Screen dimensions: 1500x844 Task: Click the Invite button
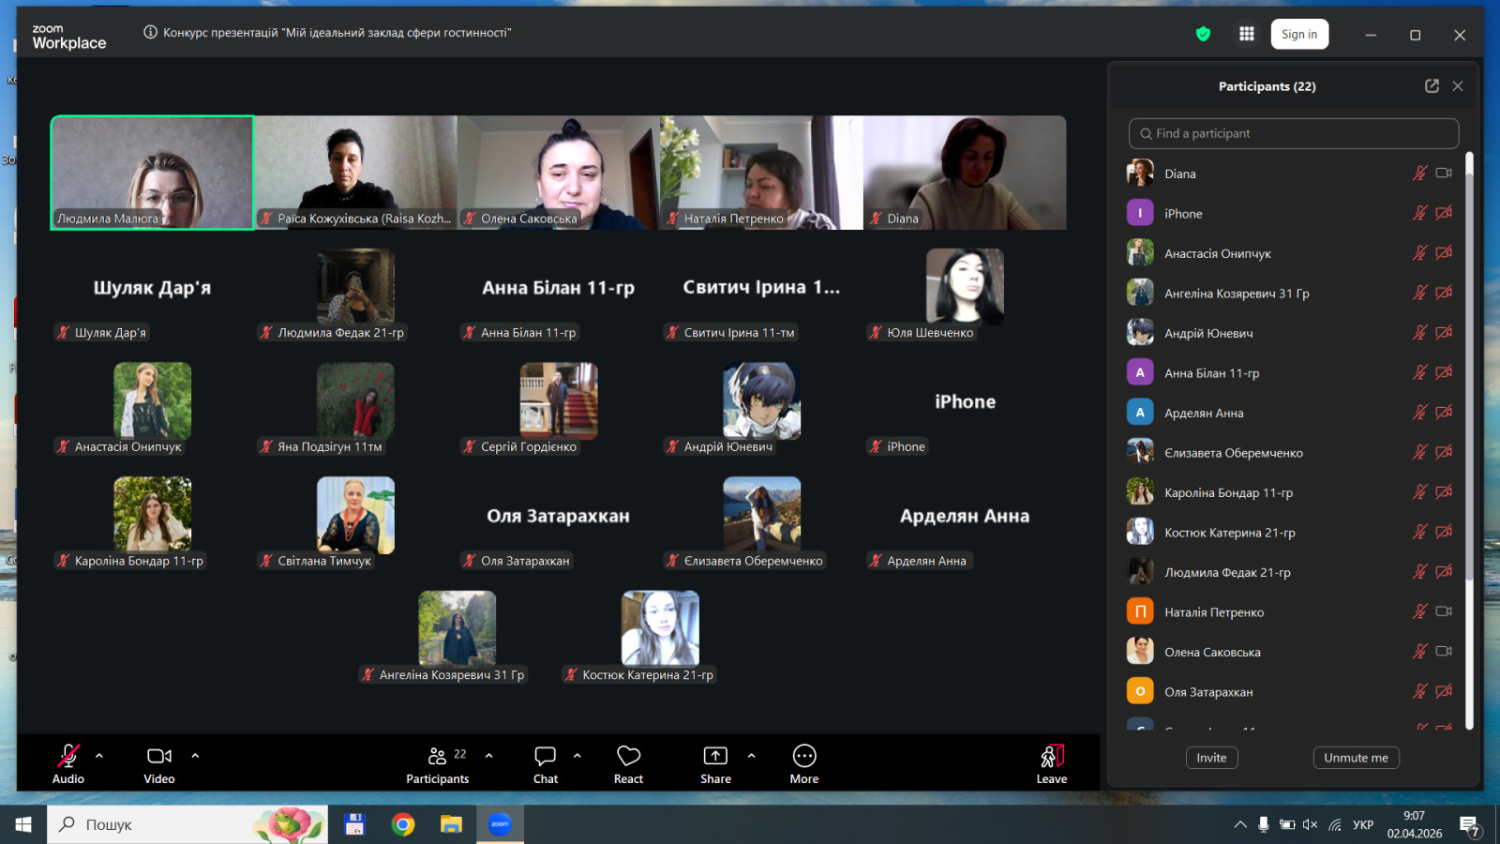pos(1211,758)
